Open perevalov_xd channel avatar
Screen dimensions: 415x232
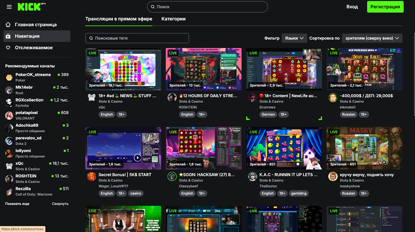(9, 141)
